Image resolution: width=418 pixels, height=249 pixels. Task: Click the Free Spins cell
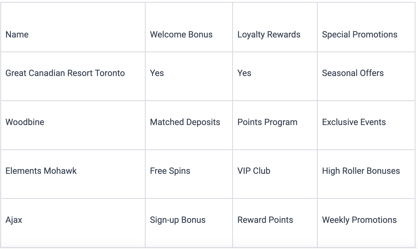coord(170,171)
